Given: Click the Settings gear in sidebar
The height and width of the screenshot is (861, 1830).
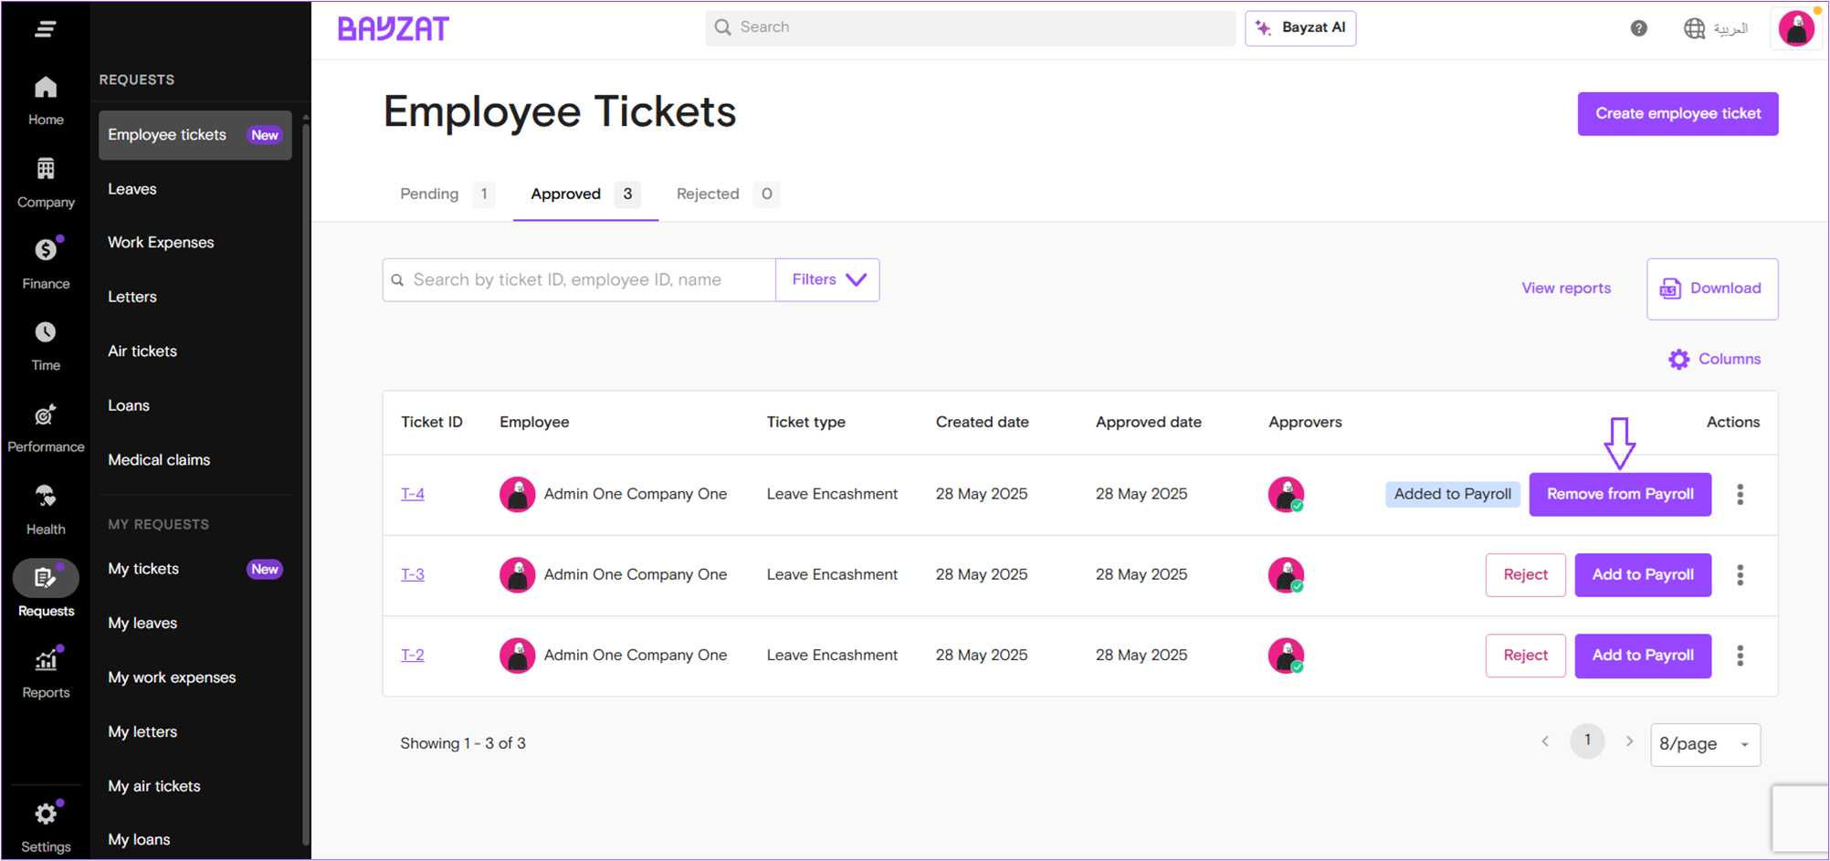Looking at the screenshot, I should (45, 814).
